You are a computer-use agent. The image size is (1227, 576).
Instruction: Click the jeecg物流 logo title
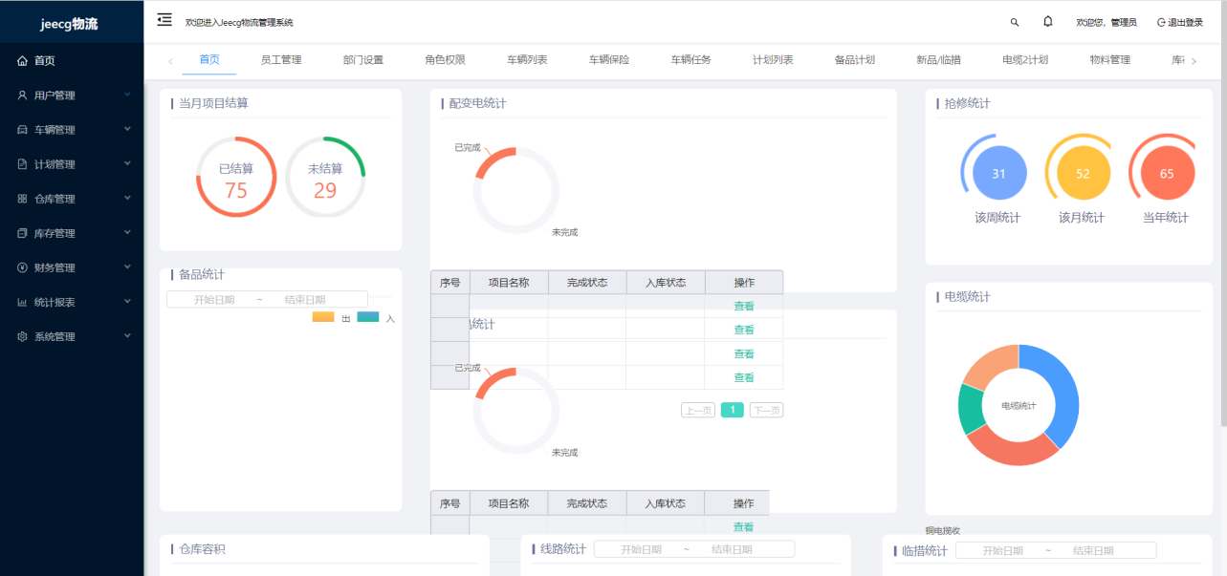(x=69, y=23)
